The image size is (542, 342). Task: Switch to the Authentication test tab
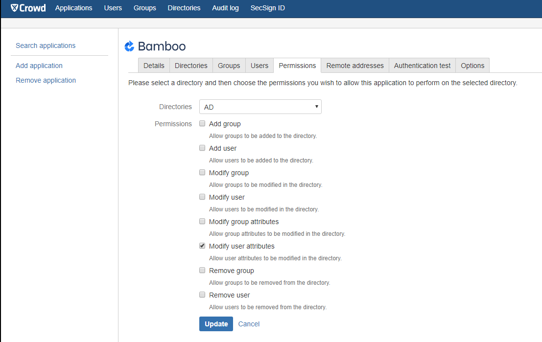pos(422,65)
